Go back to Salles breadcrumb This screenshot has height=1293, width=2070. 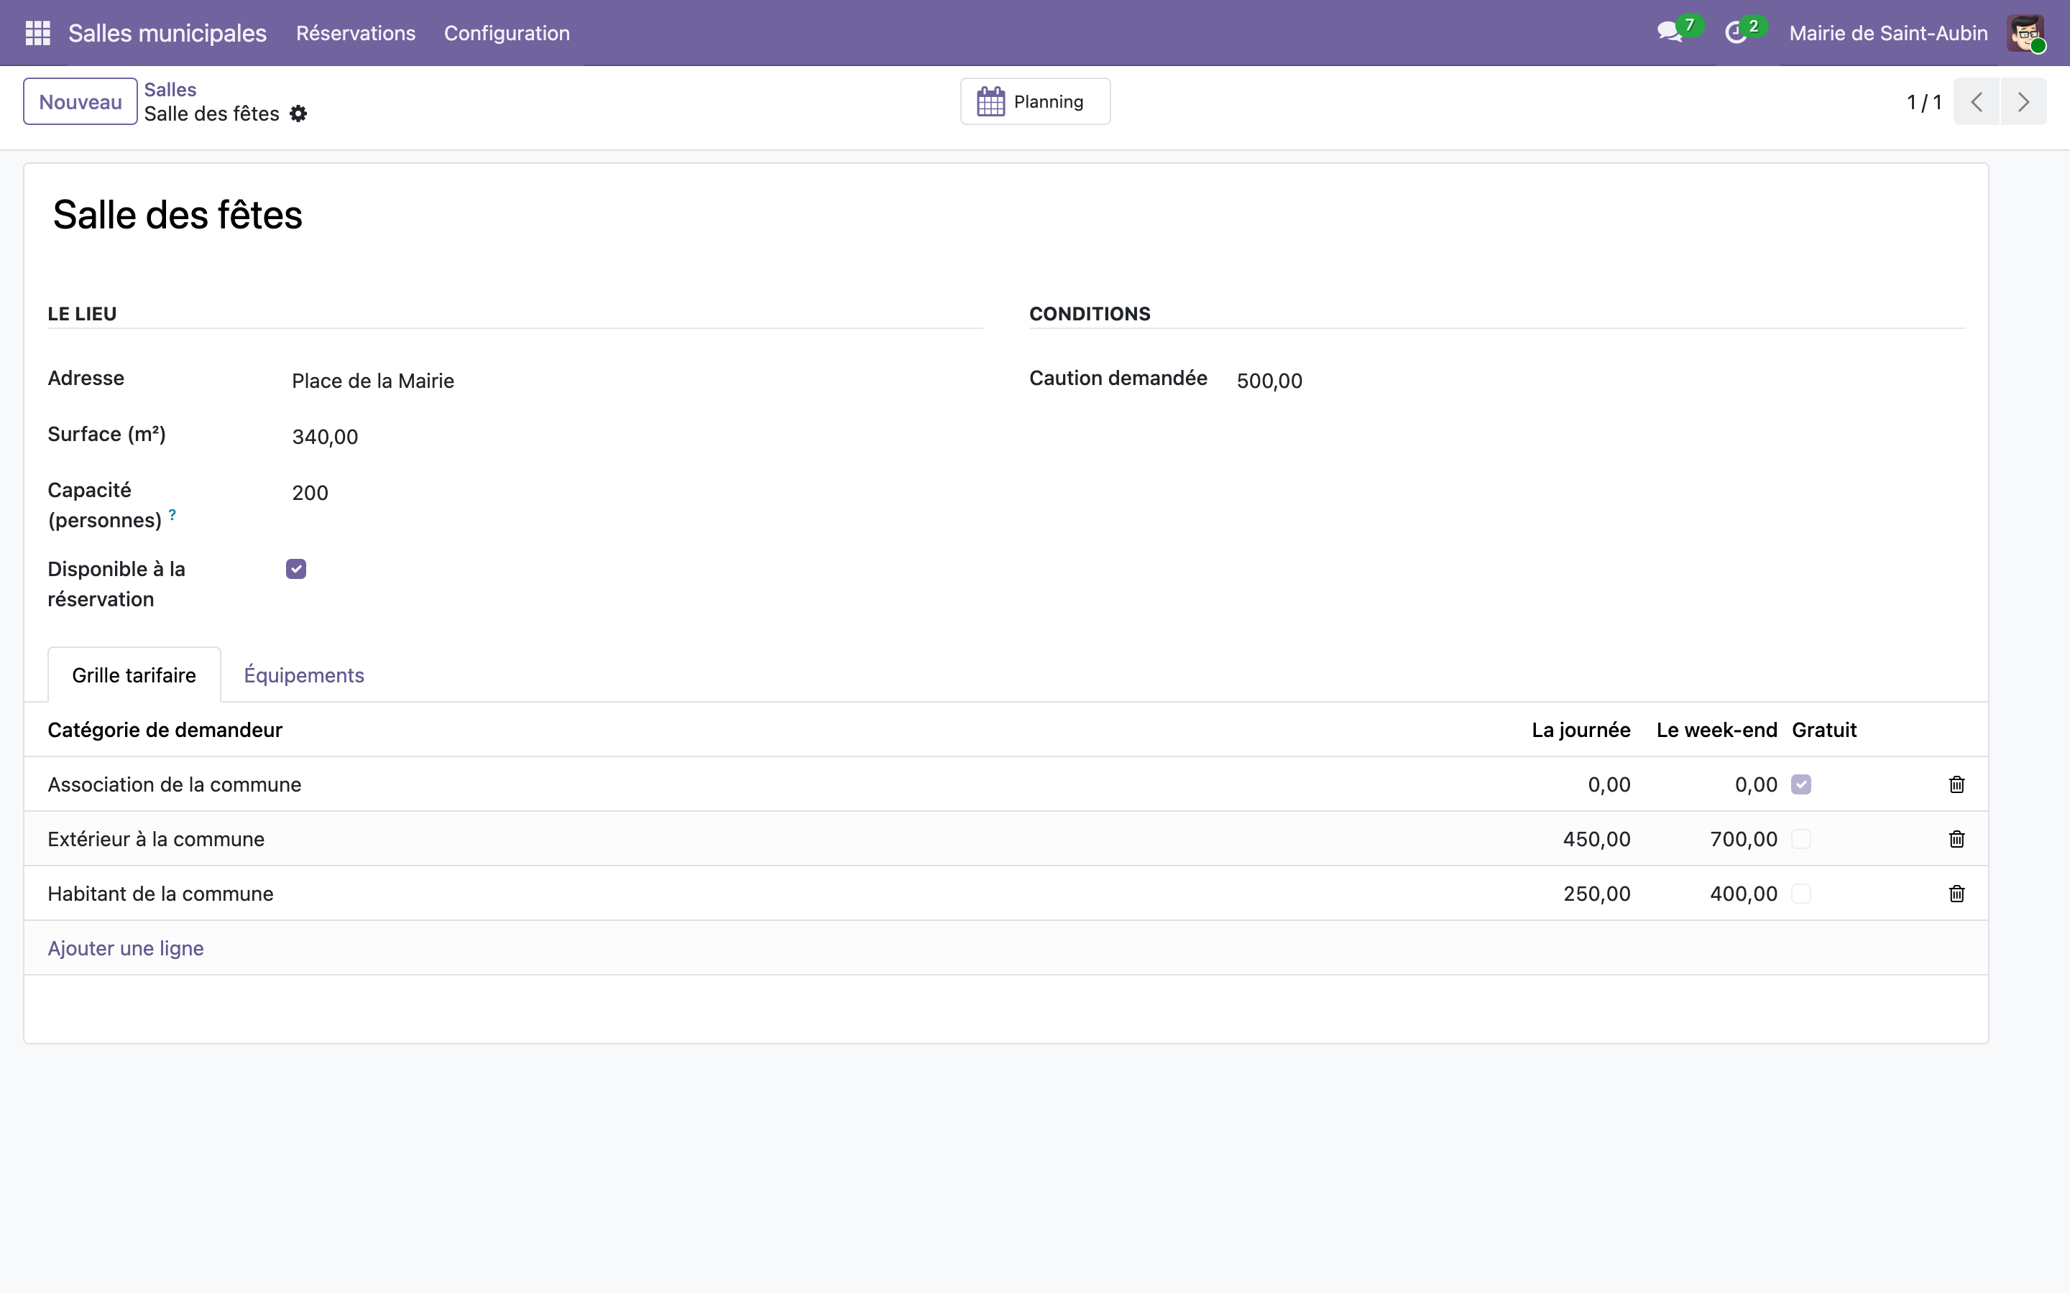(x=170, y=90)
